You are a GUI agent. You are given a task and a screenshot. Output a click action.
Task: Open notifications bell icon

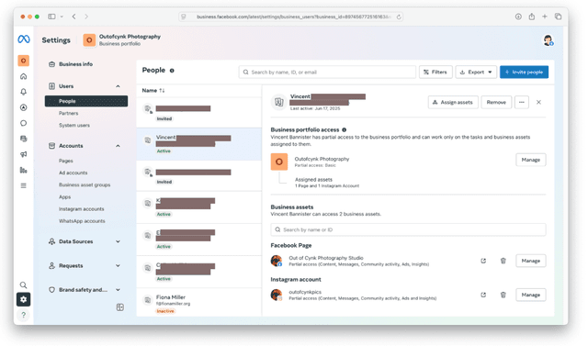24,92
